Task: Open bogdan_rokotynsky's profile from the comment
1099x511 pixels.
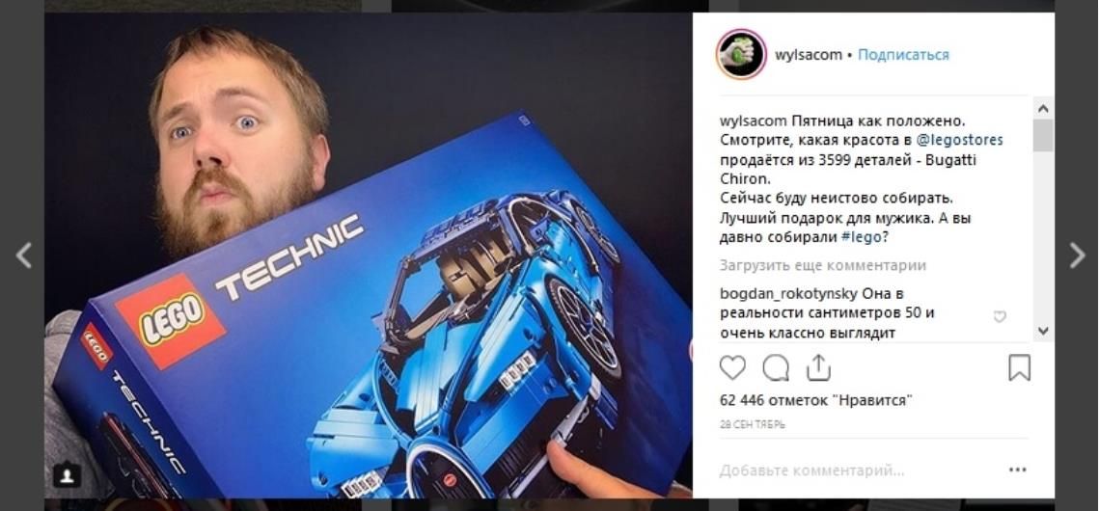Action: (788, 293)
